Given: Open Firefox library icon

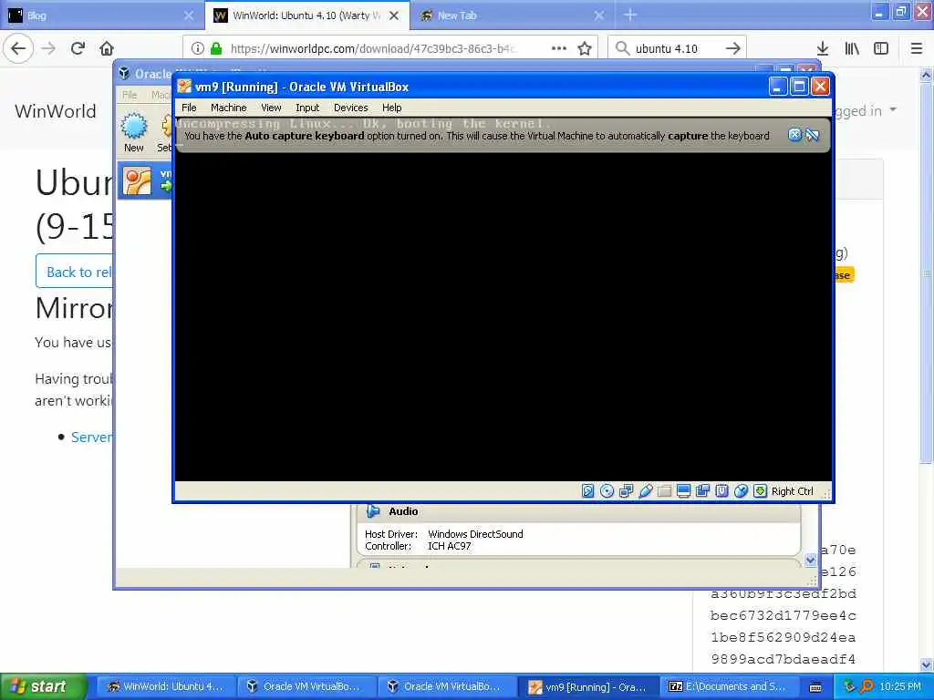Looking at the screenshot, I should (x=852, y=48).
